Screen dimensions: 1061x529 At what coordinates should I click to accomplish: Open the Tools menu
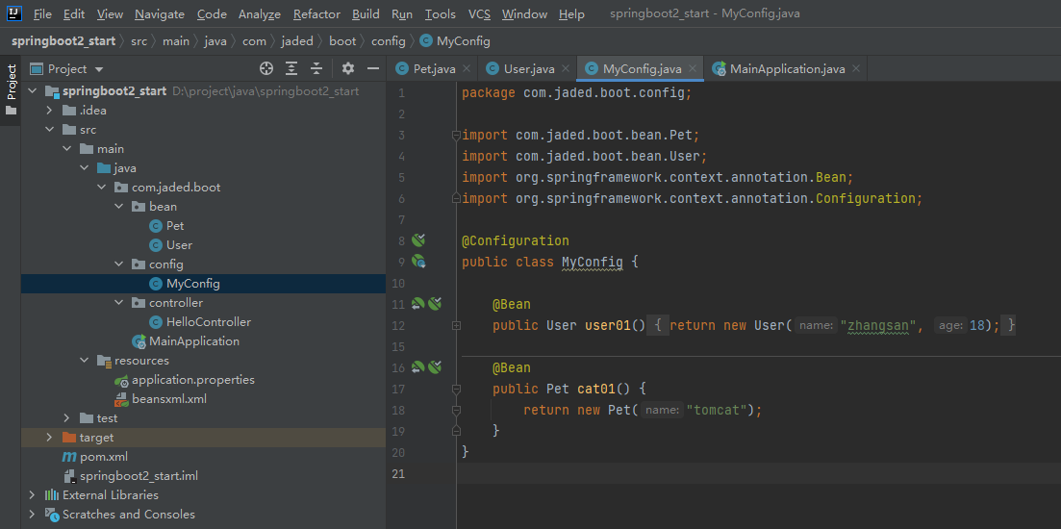[x=441, y=14]
